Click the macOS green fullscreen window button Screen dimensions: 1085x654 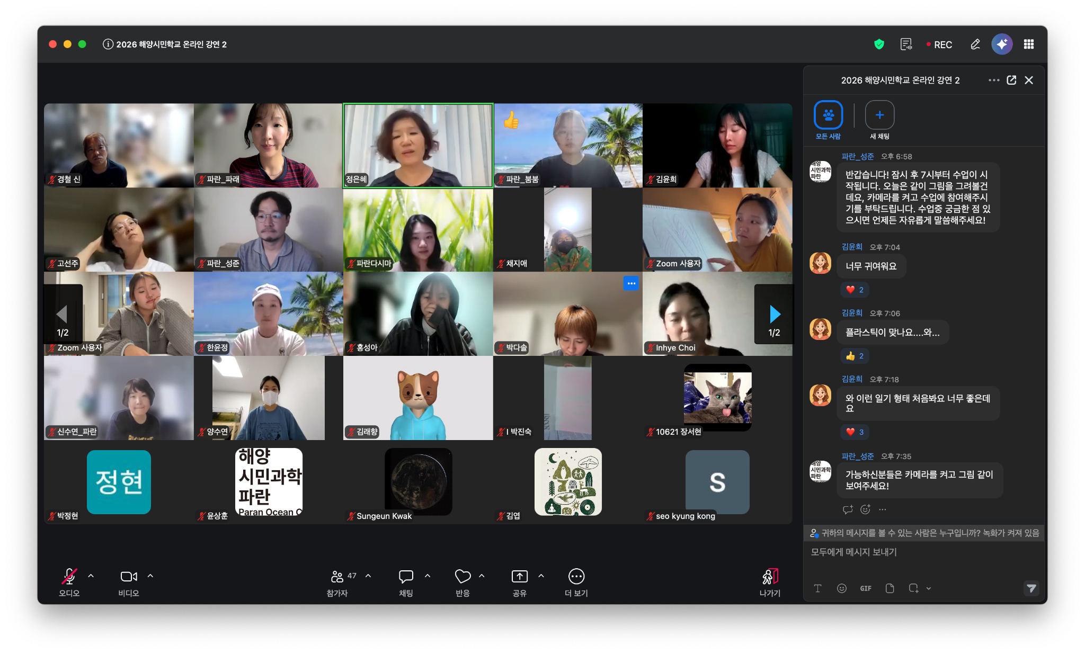point(82,44)
